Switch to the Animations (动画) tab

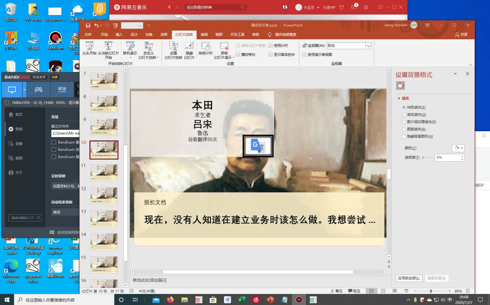point(164,35)
